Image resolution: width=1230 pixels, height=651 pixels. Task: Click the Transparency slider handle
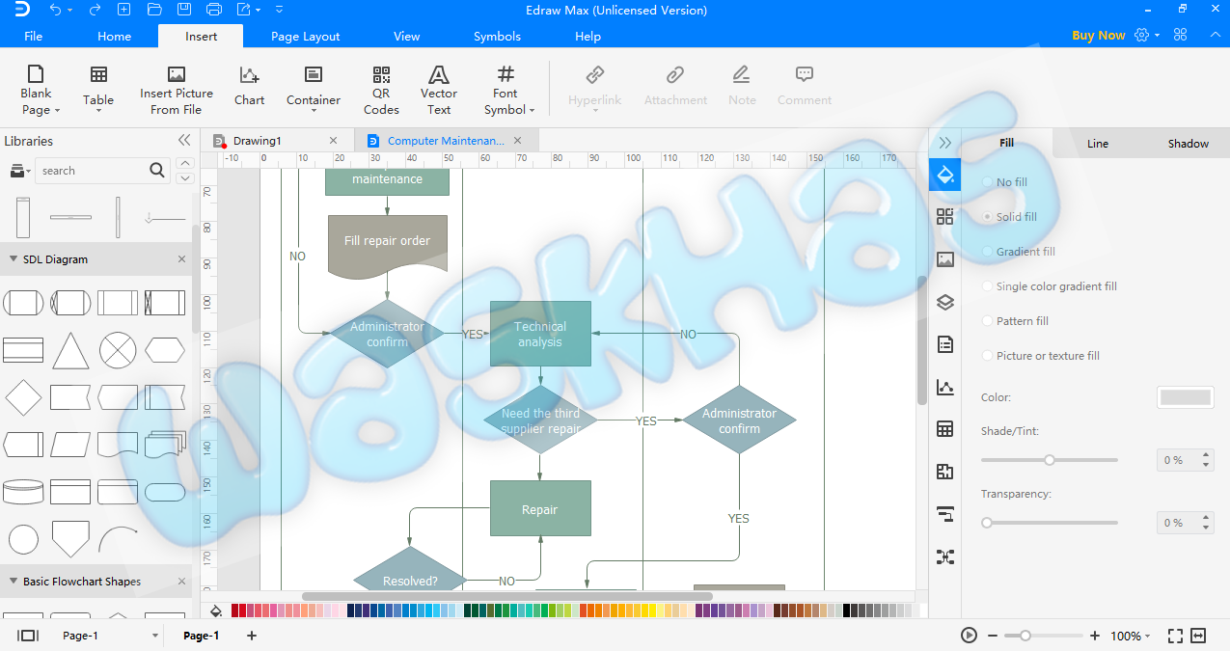[x=987, y=523]
